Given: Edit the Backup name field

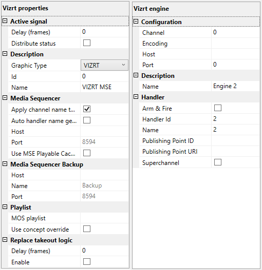Looking at the screenshot, I should point(104,185).
